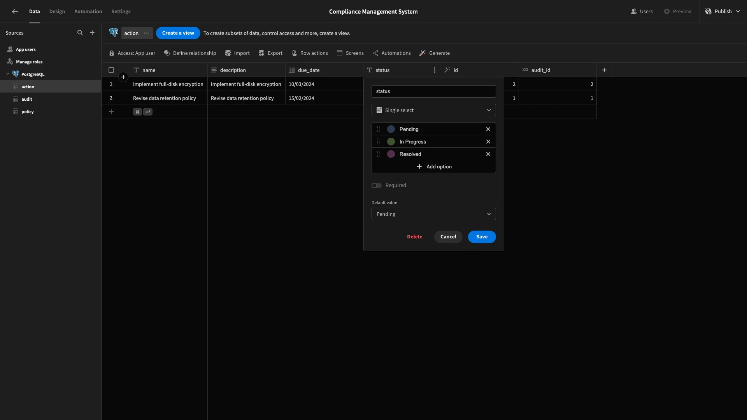The width and height of the screenshot is (747, 420).
Task: Click the Generate toolbar item
Action: (435, 53)
